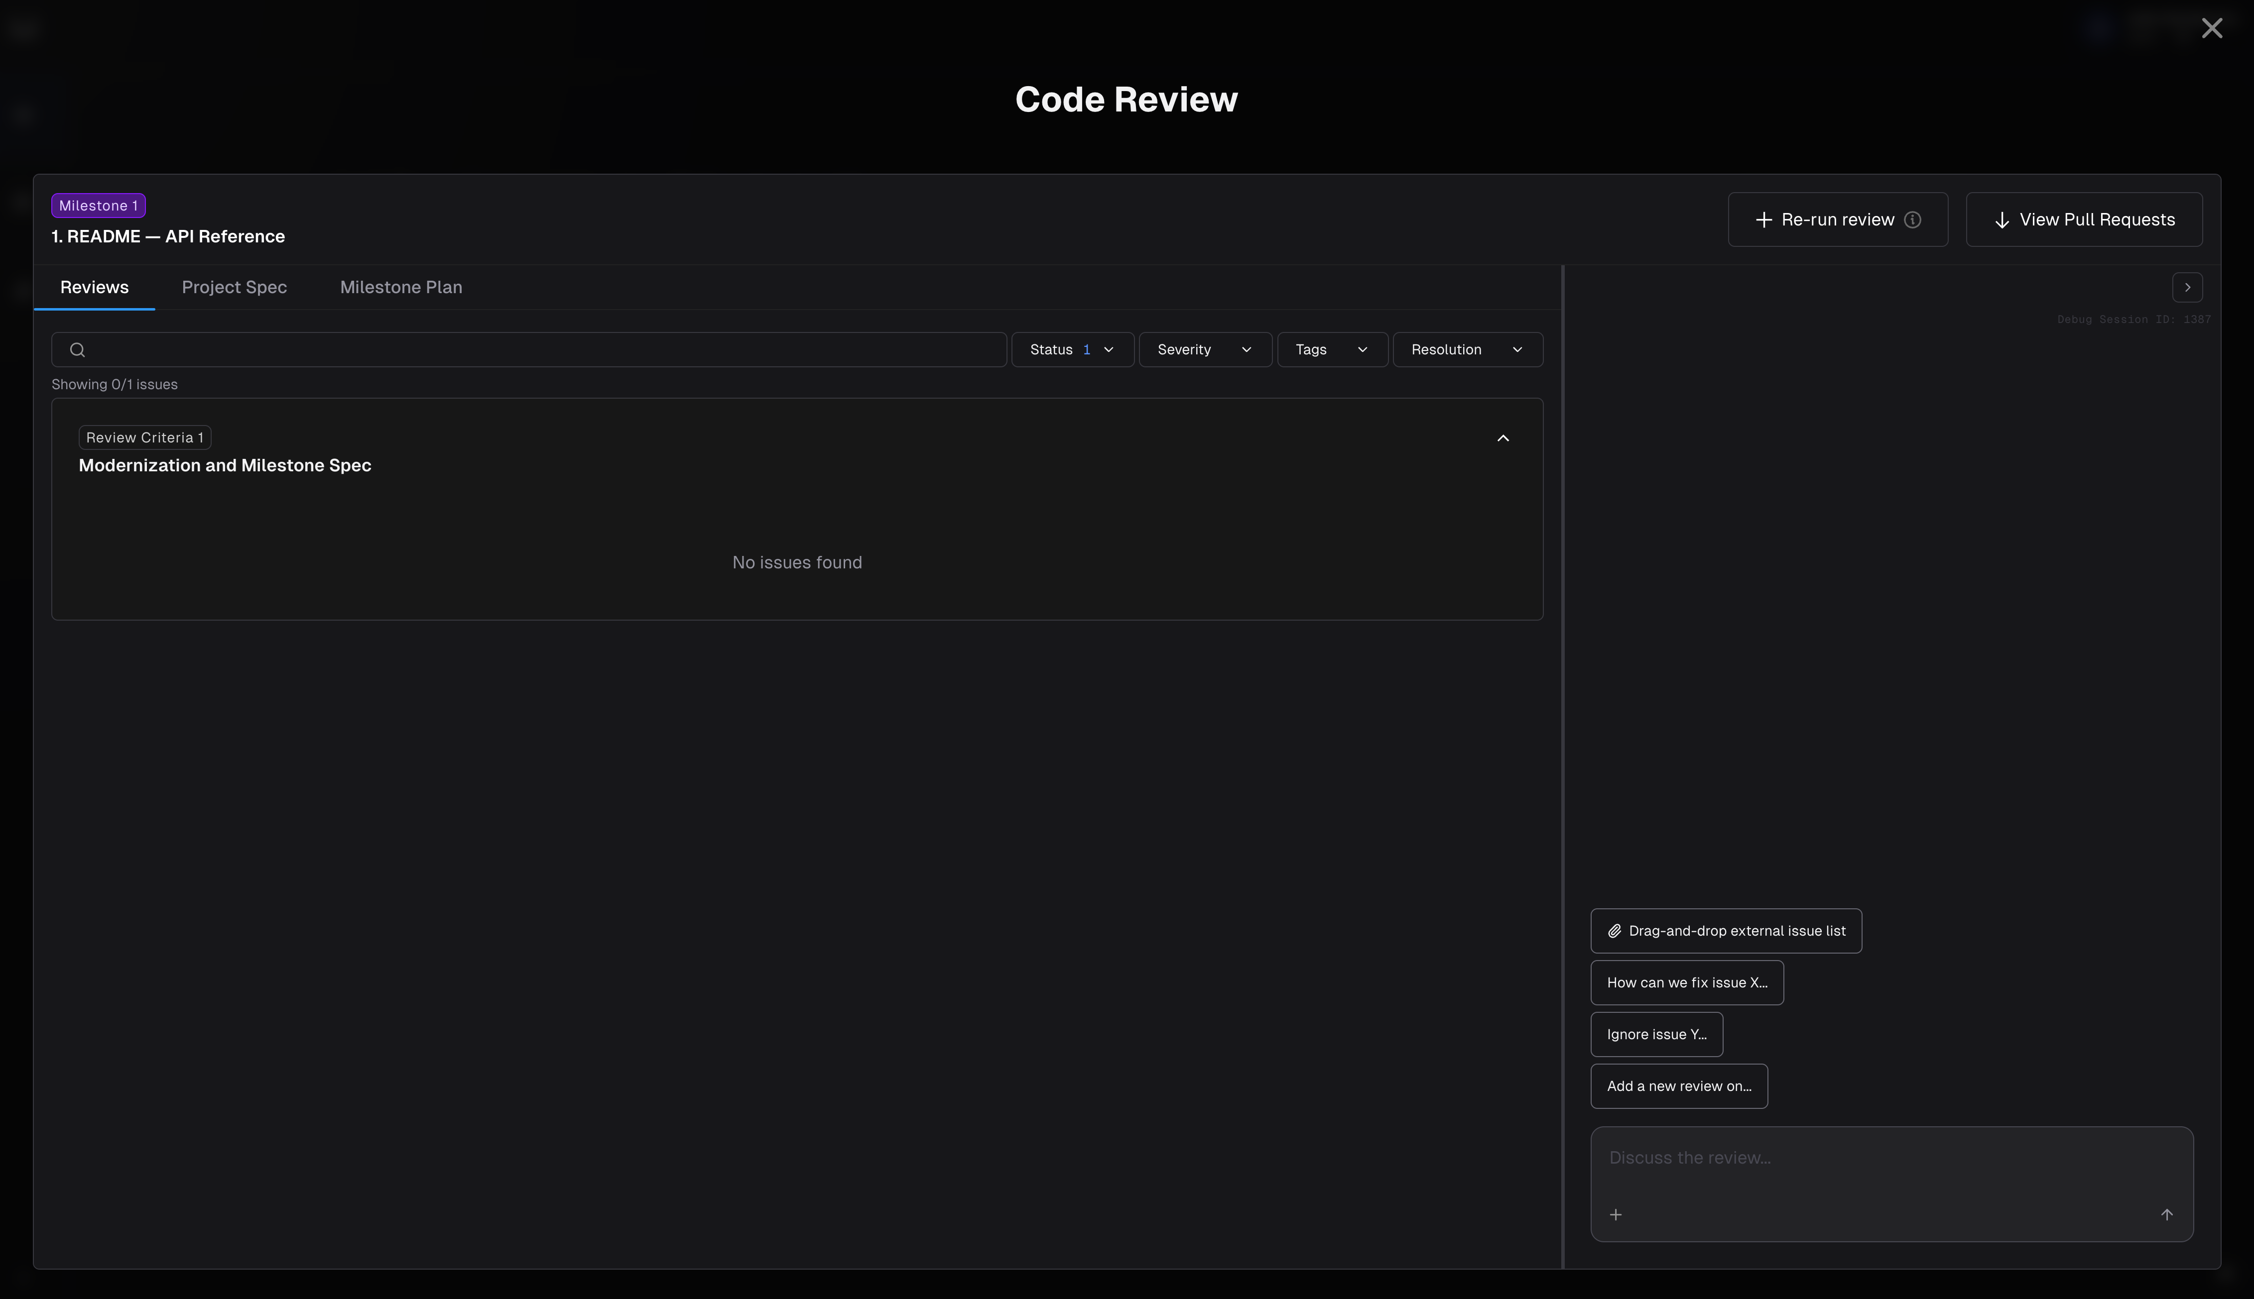Screen dimensions: 2254x1299
Task: Click the Debug Session ID text
Action: [2133, 320]
